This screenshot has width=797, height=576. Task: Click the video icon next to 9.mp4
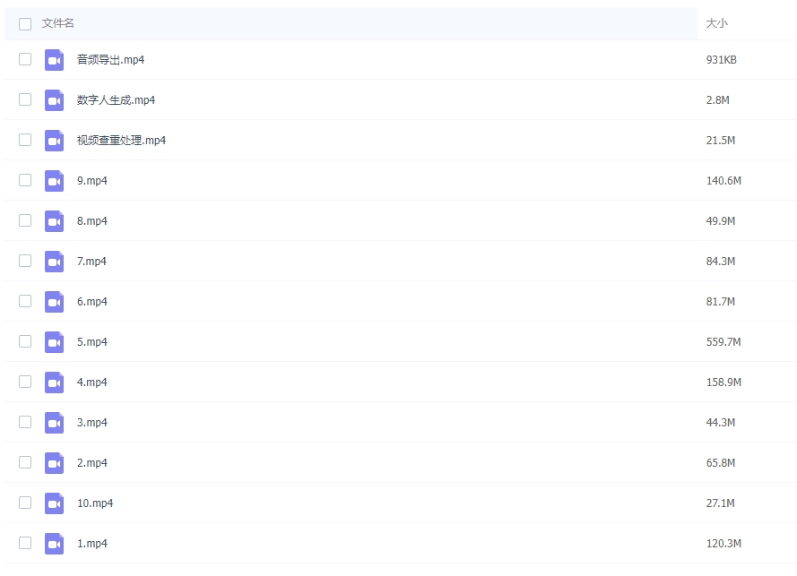54,181
